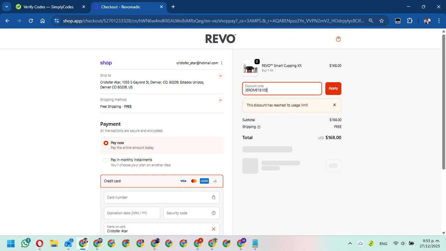Select the Pay now option
Screen dimensions: 446x251
coord(106,143)
